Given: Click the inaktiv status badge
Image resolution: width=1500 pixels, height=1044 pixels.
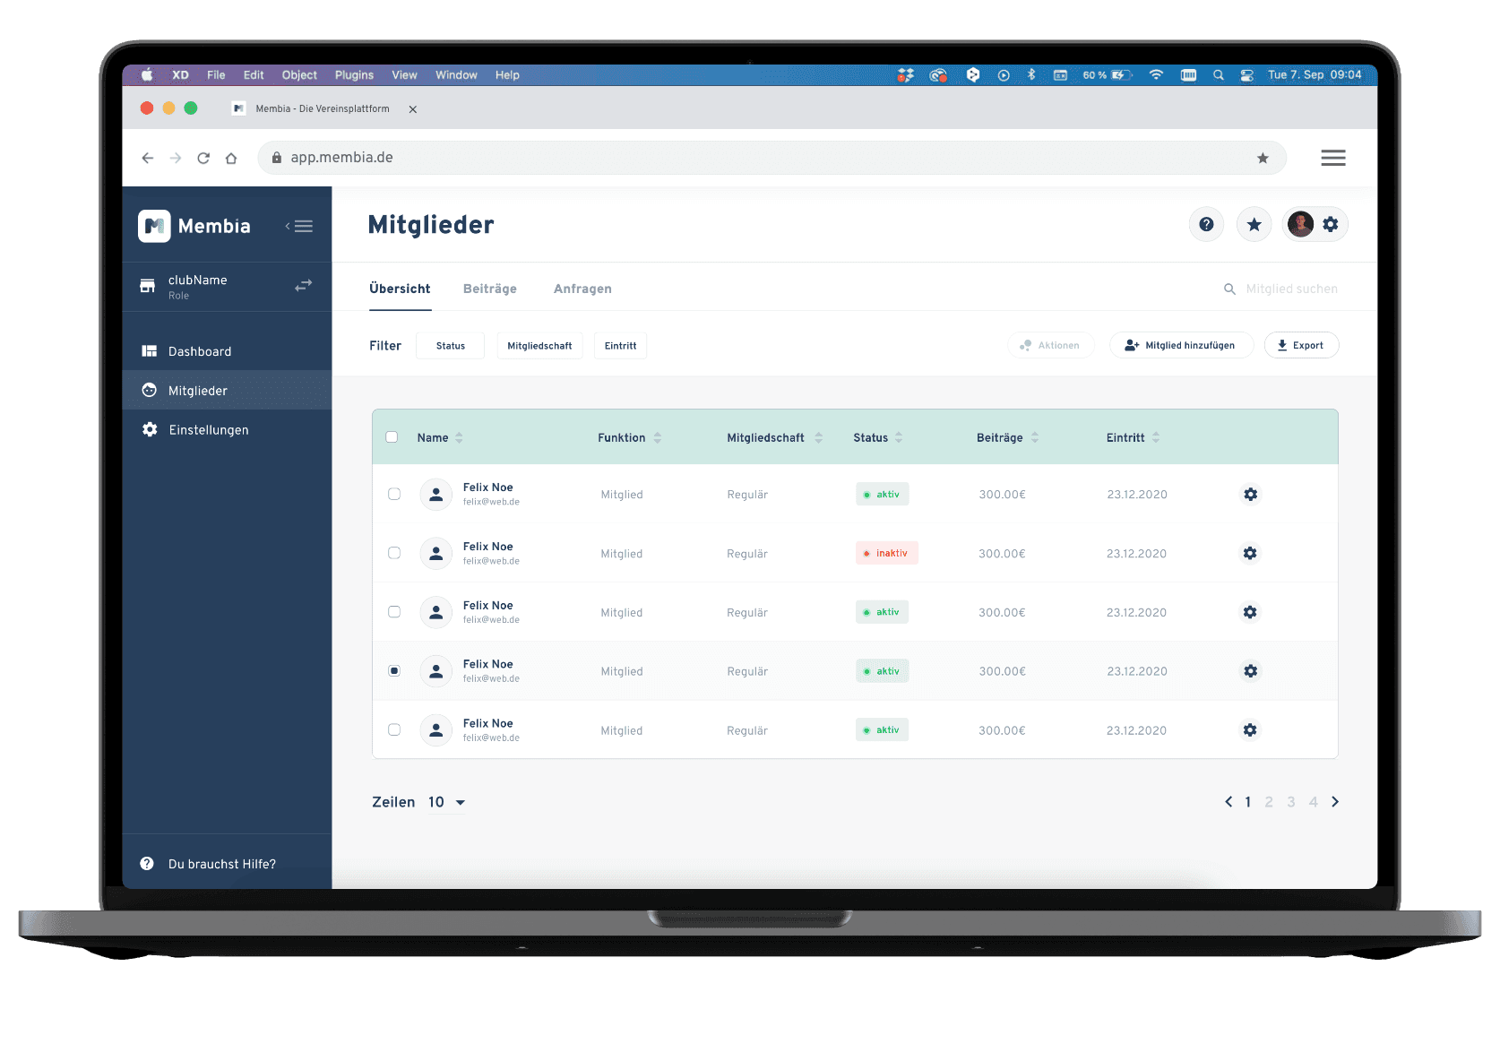Looking at the screenshot, I should pos(886,553).
